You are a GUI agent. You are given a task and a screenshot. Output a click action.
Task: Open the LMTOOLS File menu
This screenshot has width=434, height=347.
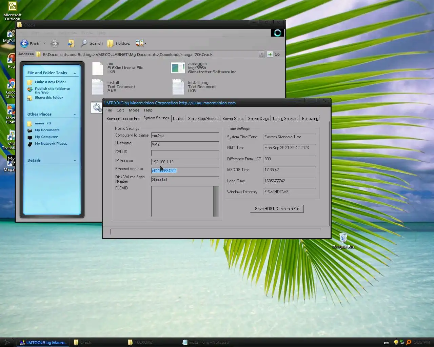pos(108,110)
